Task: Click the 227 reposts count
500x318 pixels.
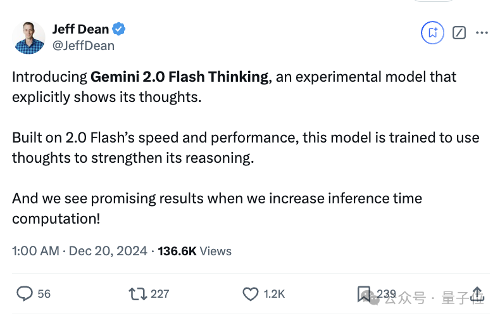Action: [x=160, y=294]
